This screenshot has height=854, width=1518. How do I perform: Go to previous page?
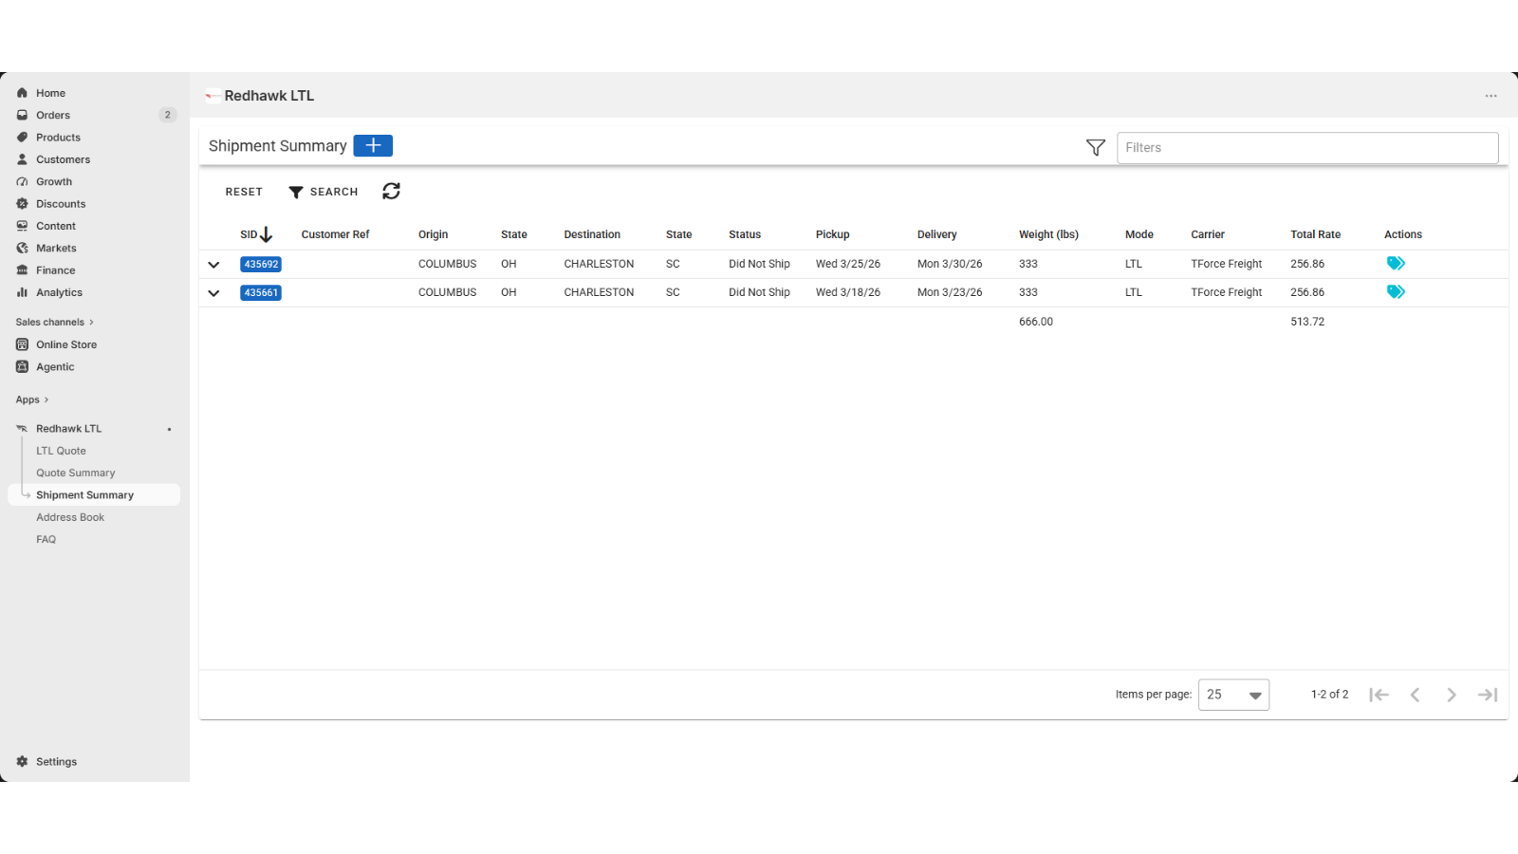coord(1415,695)
